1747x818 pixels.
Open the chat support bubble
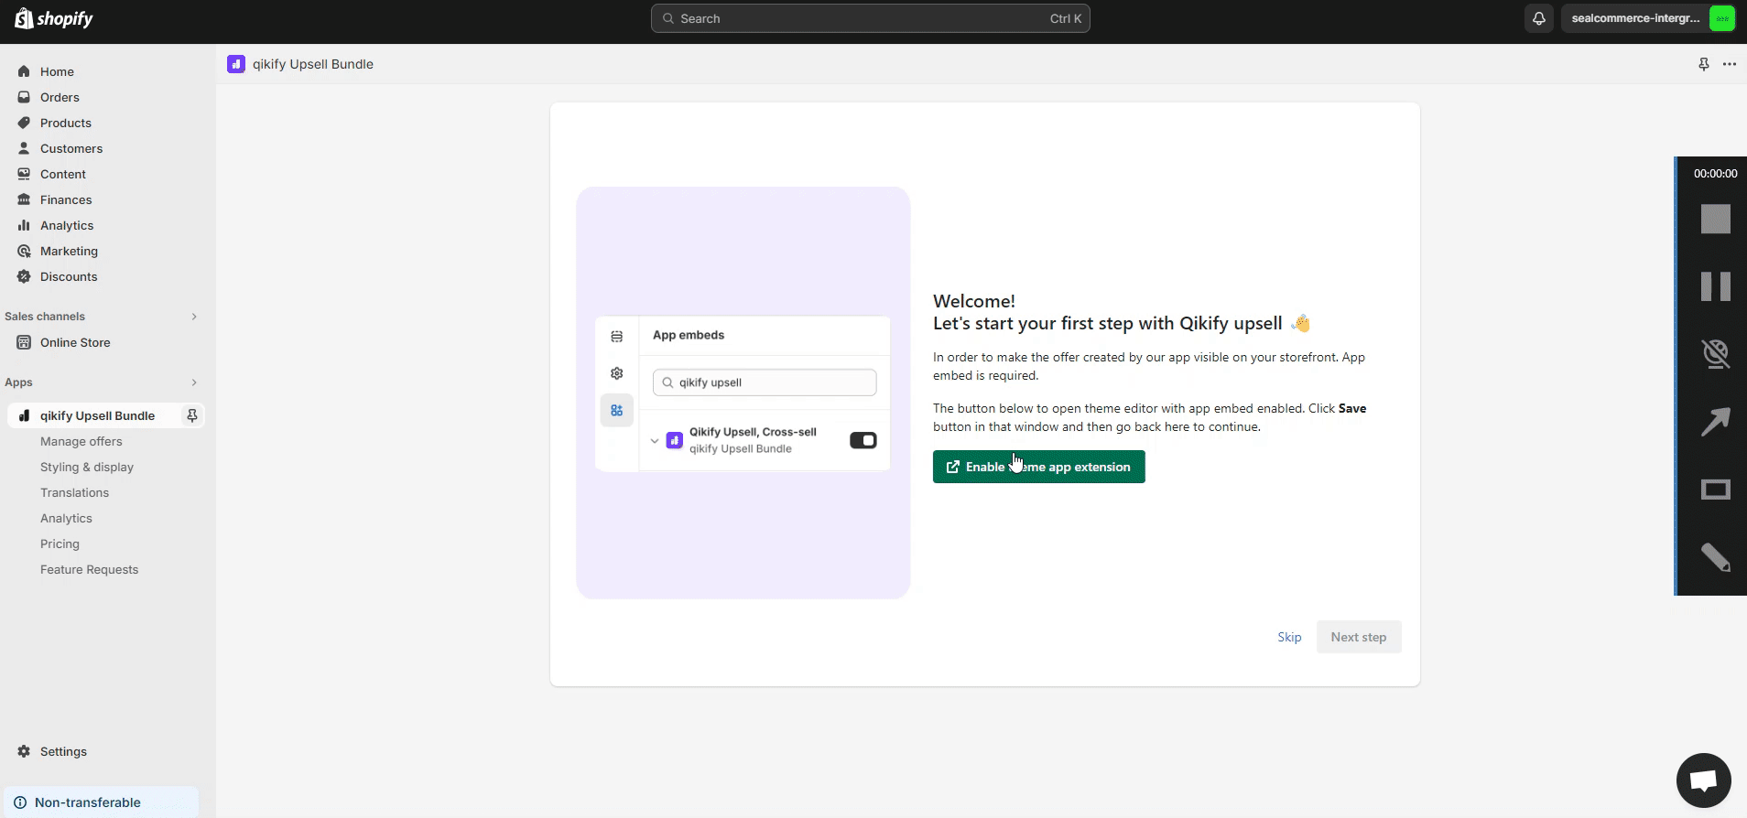tap(1703, 780)
